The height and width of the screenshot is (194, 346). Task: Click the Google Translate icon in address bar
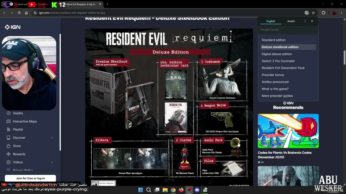pyautogui.click(x=307, y=13)
